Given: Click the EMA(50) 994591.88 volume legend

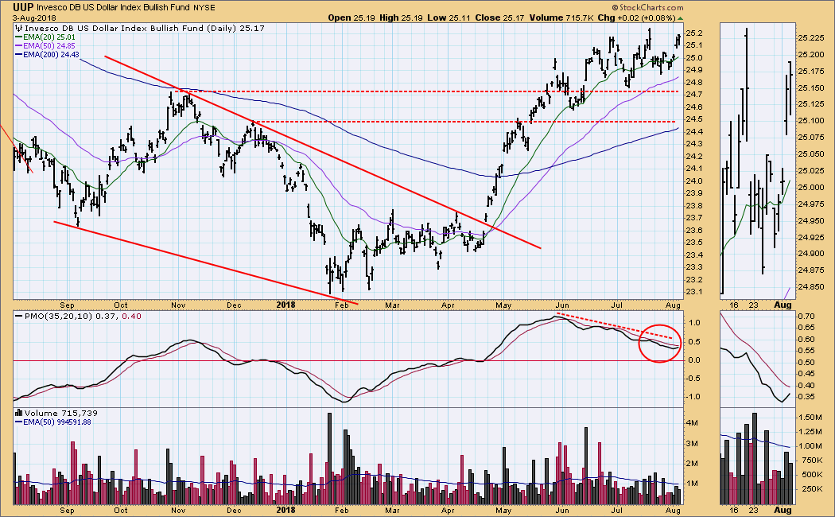Looking at the screenshot, I should [x=57, y=422].
